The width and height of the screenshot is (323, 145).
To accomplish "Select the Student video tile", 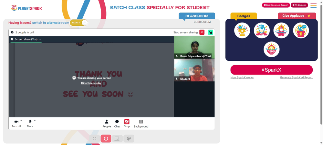I will [194, 70].
